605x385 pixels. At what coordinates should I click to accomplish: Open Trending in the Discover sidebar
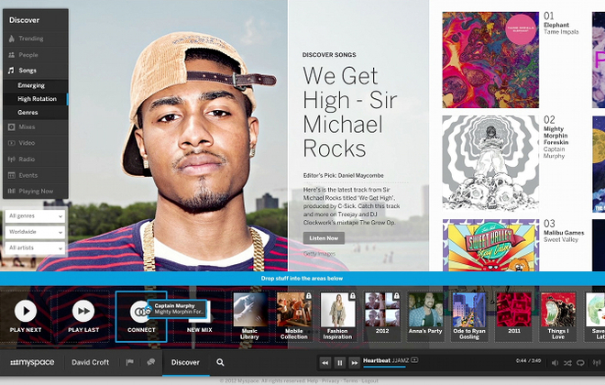(x=36, y=38)
